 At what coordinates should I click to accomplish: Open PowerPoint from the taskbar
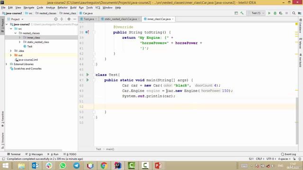click(x=158, y=166)
